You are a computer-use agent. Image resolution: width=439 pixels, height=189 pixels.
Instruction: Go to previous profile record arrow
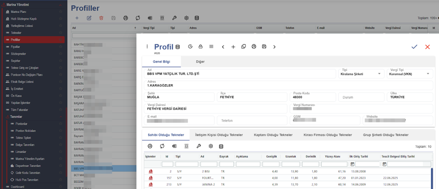[x=223, y=47]
